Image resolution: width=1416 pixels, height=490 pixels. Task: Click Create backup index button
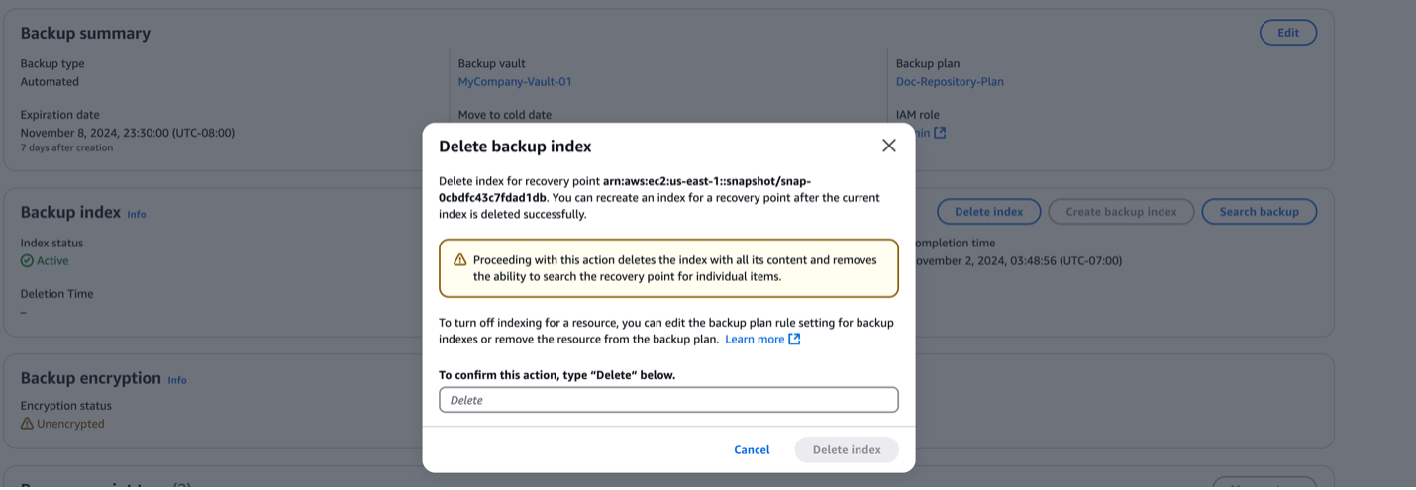click(x=1121, y=212)
